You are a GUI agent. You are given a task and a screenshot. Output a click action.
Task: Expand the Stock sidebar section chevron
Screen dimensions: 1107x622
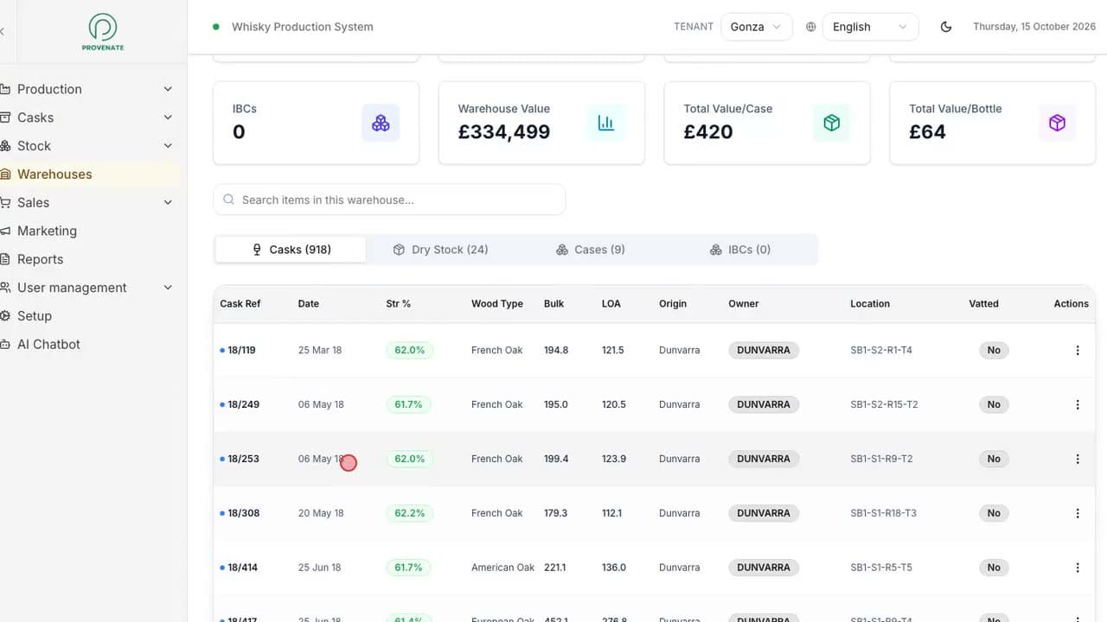pyautogui.click(x=168, y=146)
